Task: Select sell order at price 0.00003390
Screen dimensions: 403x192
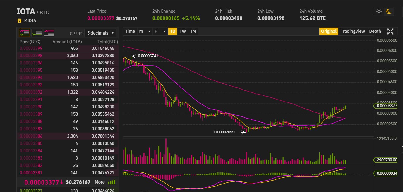Action: (x=68, y=107)
